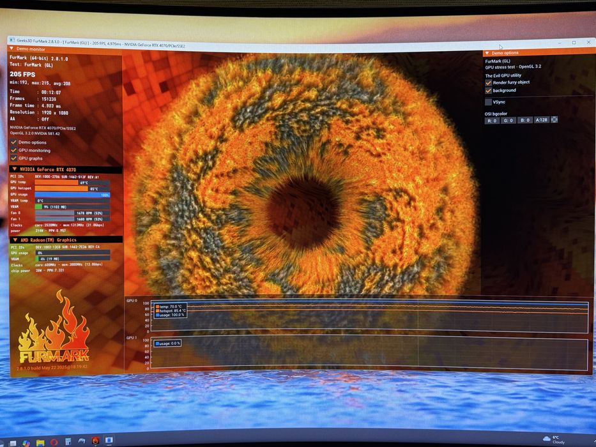
Task: Toggle the GPU graphs checkbox
Action: tap(13, 158)
